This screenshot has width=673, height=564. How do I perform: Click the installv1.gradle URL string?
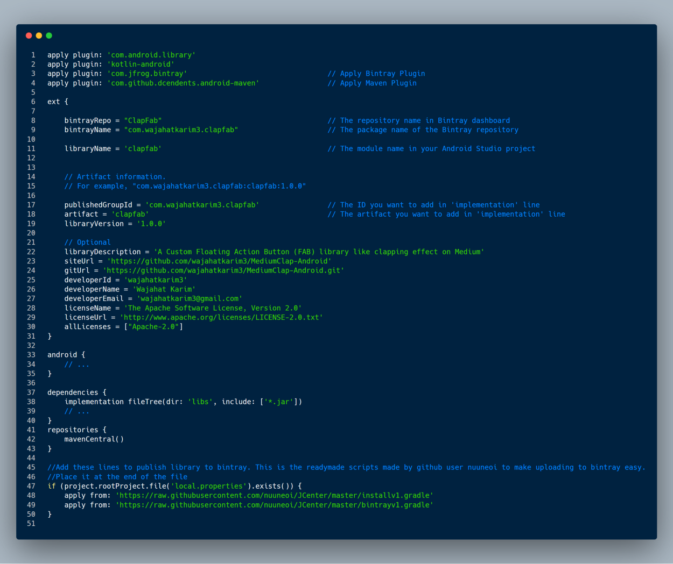(275, 495)
